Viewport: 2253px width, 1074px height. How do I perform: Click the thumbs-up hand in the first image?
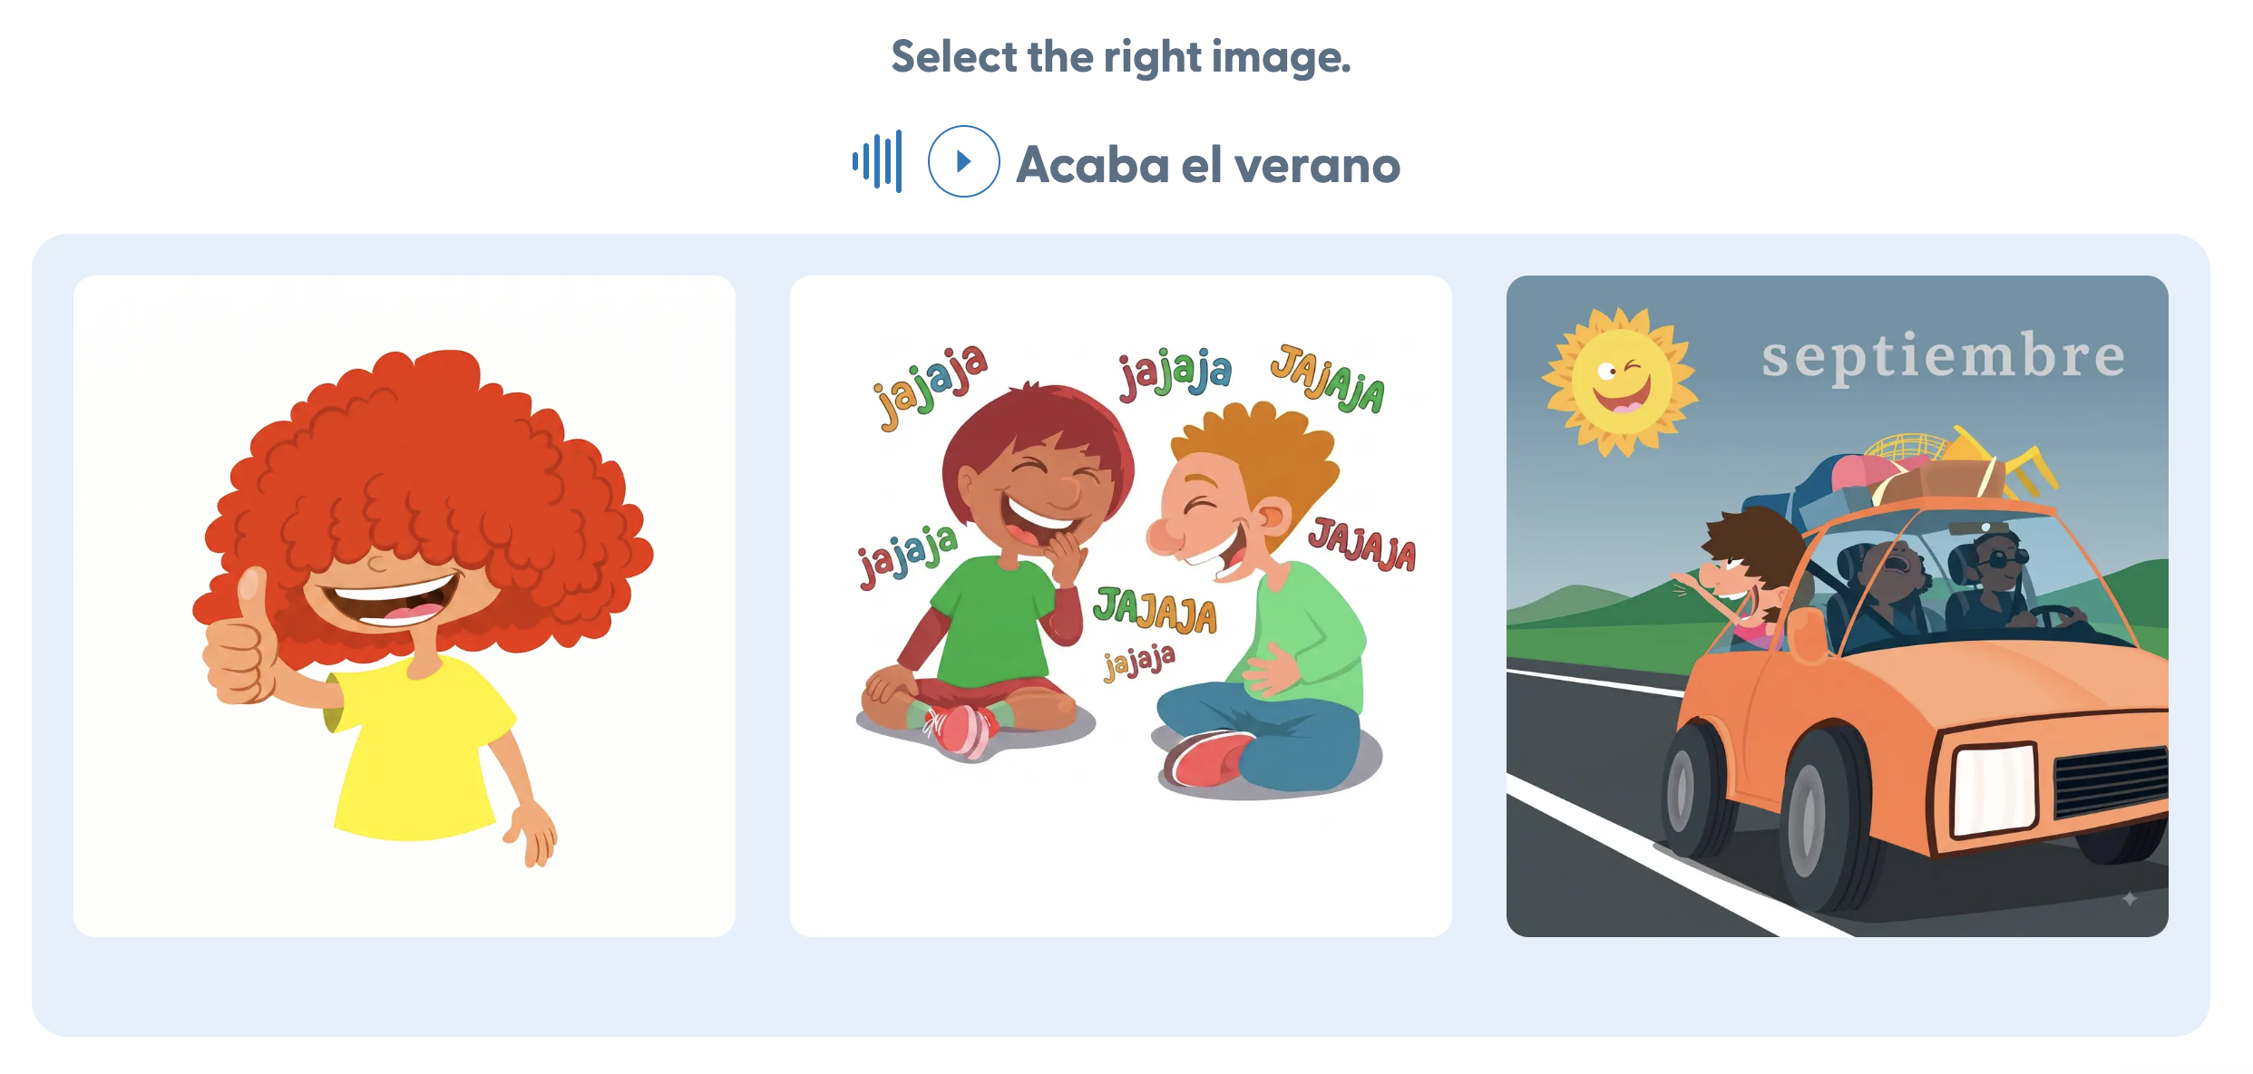coord(239,643)
